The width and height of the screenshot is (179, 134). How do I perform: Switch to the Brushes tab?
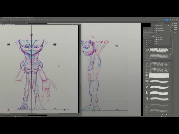point(151,29)
